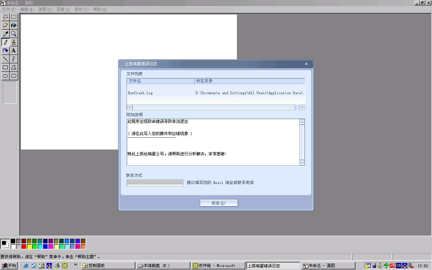Click the disconnected network tray icon
The height and width of the screenshot is (270, 432).
(x=411, y=266)
